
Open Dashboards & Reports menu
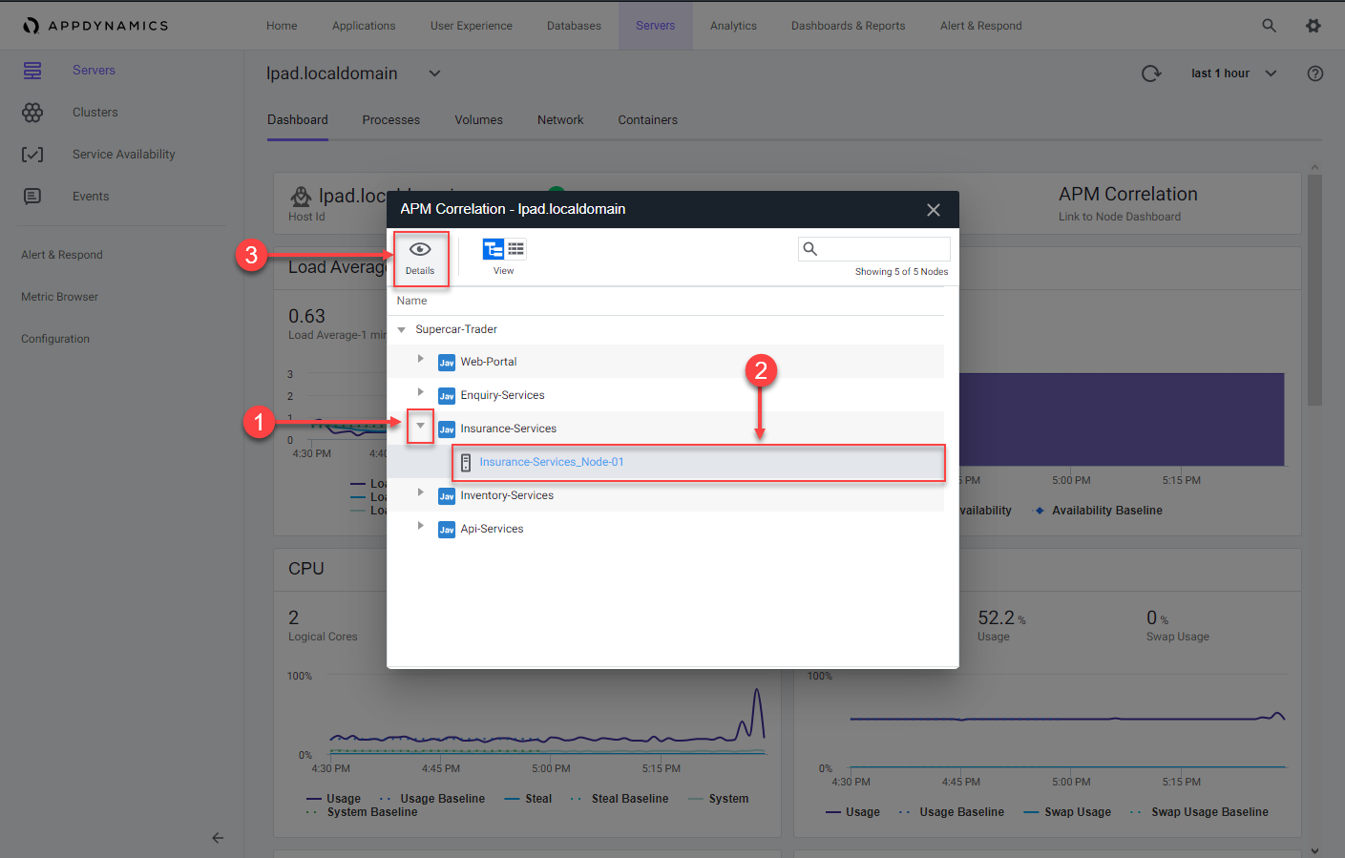pyautogui.click(x=848, y=26)
